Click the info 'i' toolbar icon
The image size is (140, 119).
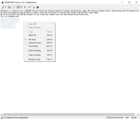click(x=34, y=7)
